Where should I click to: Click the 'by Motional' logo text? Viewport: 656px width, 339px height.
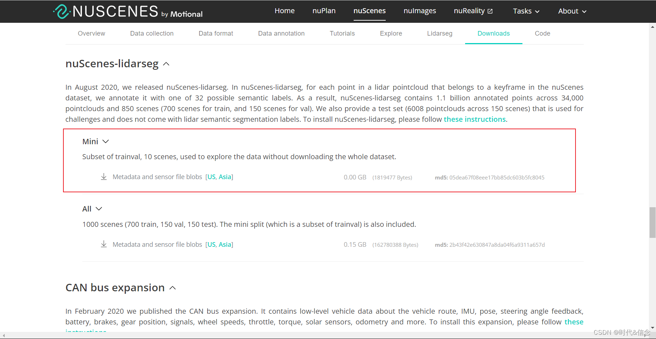182,14
